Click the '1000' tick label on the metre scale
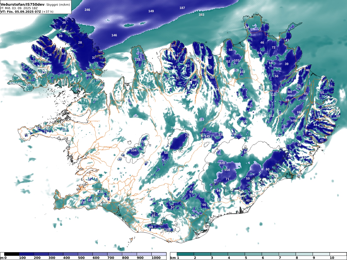The width and height of the screenshot is (347, 260). coord(156,258)
